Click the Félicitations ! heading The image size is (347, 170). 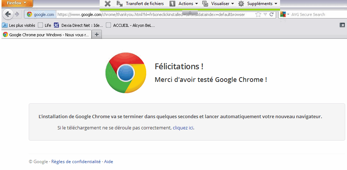pyautogui.click(x=179, y=66)
